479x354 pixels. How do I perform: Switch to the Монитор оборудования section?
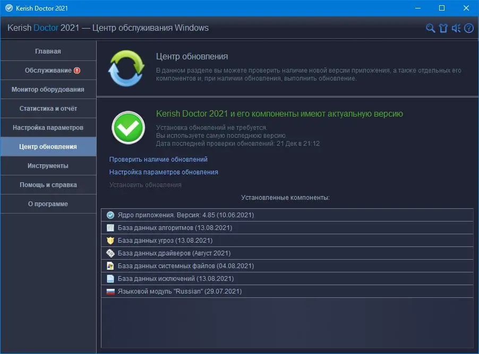pyautogui.click(x=48, y=89)
